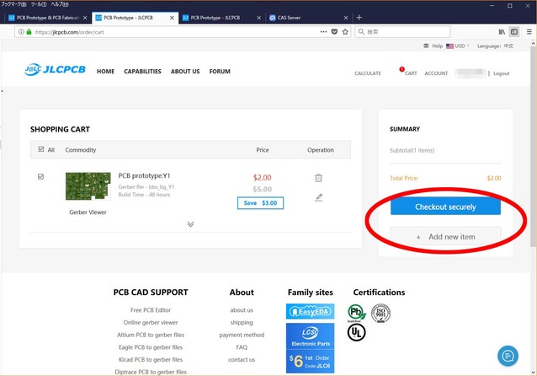The height and width of the screenshot is (376, 537).
Task: Click Checkout securely button
Action: pos(445,207)
